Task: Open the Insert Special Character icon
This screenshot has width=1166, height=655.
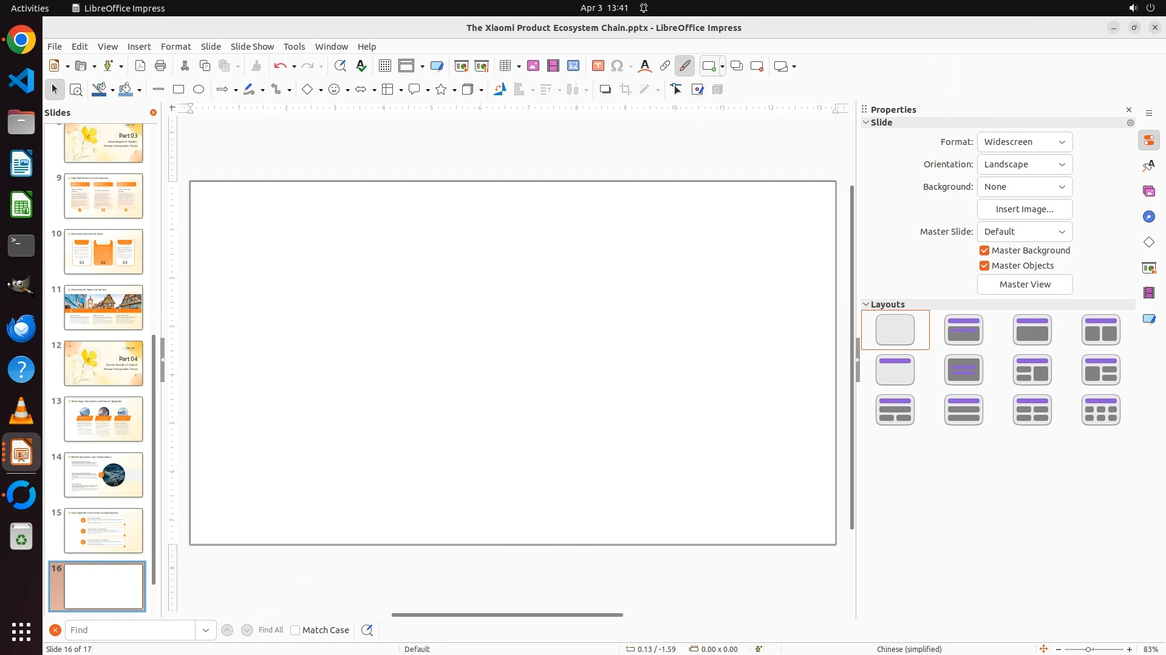Action: pyautogui.click(x=617, y=66)
